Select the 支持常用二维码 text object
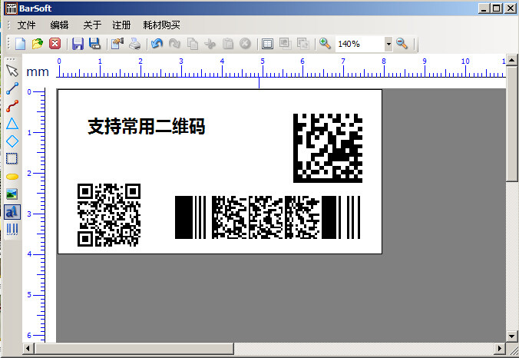 pos(147,127)
